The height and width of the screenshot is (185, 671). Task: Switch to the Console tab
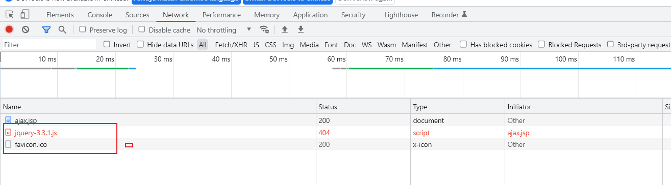pos(100,15)
